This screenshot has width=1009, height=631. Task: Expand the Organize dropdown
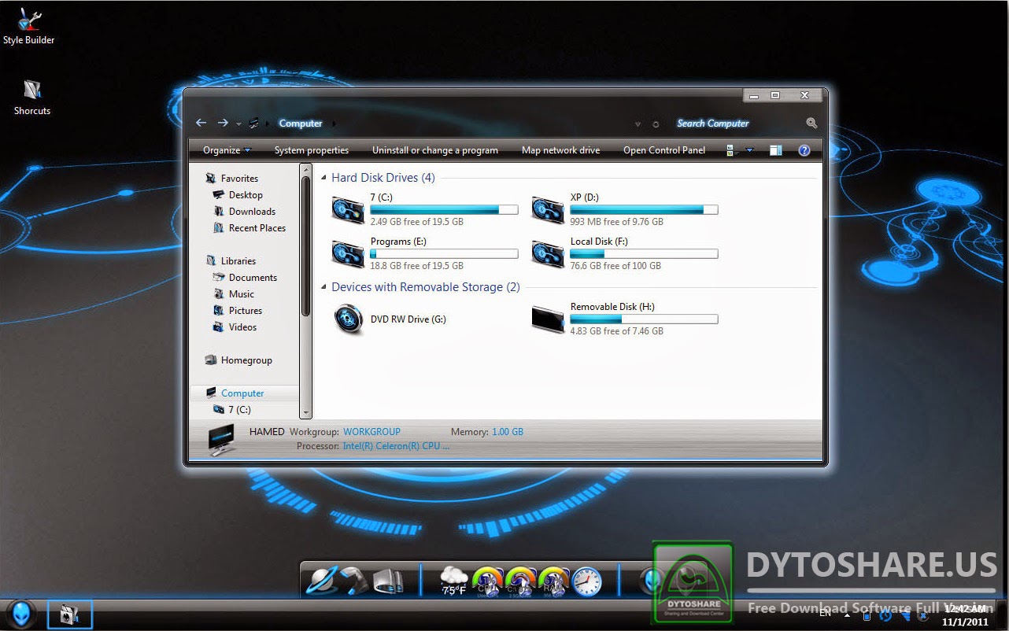coord(226,149)
